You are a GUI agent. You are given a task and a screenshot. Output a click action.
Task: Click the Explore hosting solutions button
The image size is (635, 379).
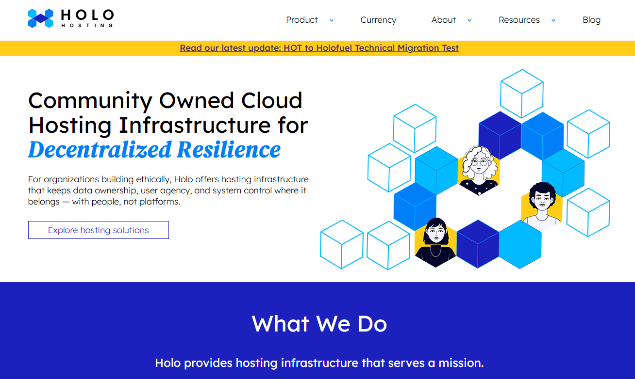point(99,230)
